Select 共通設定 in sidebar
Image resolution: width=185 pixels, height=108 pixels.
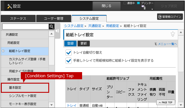25,35
